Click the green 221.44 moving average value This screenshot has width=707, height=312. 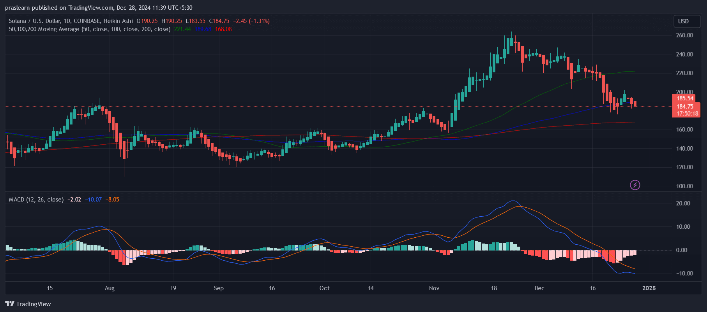tap(182, 29)
